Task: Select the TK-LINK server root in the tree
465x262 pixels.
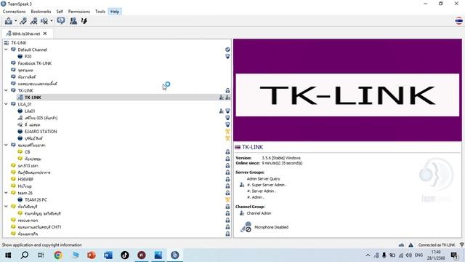Action: point(19,43)
